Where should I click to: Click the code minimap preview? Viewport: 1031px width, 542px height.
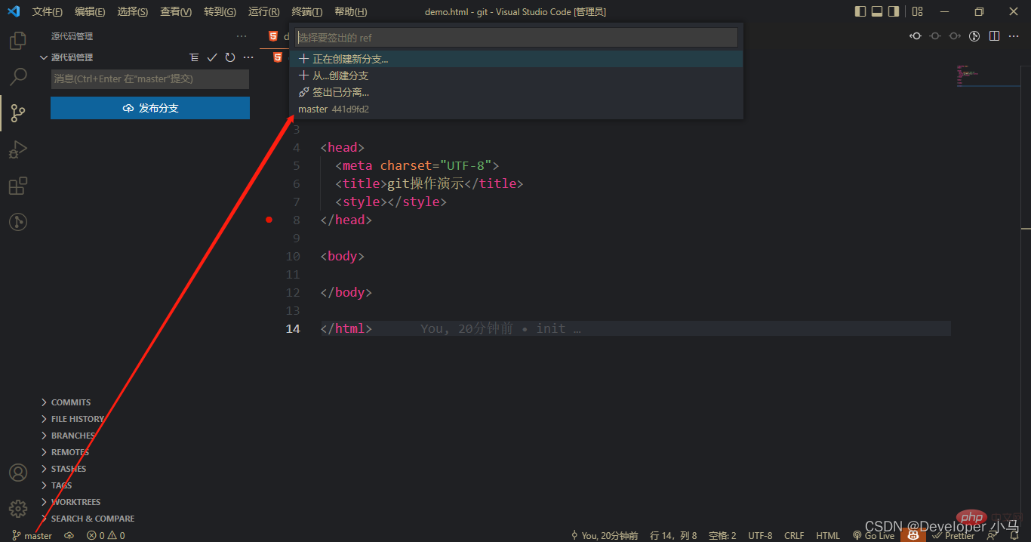pos(988,76)
